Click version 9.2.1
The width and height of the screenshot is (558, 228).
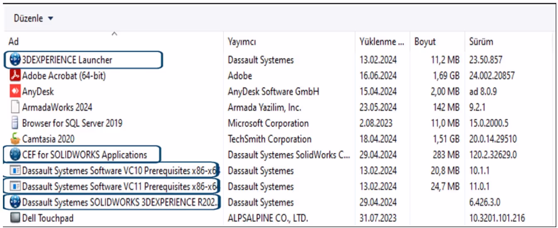pyautogui.click(x=477, y=107)
